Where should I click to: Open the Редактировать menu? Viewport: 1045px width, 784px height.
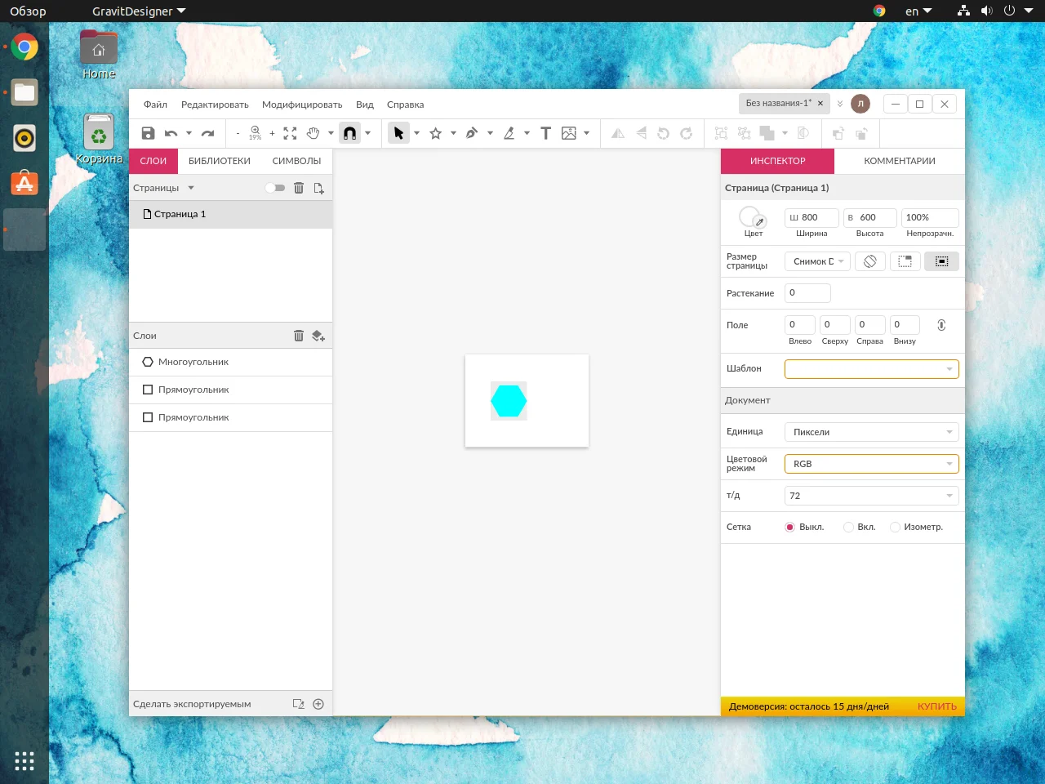(215, 105)
